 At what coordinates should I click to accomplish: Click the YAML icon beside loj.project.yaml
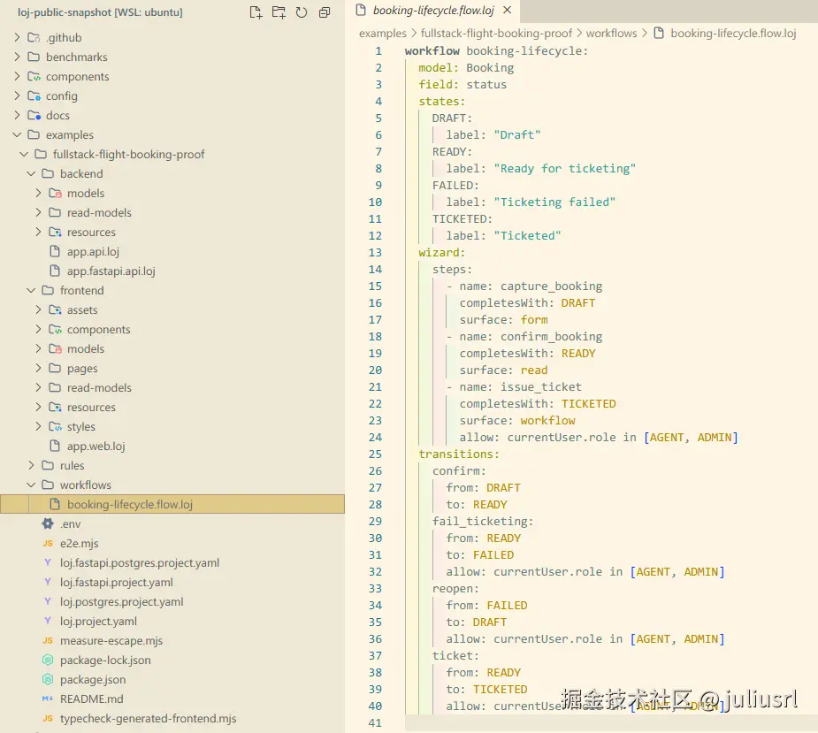pos(48,621)
